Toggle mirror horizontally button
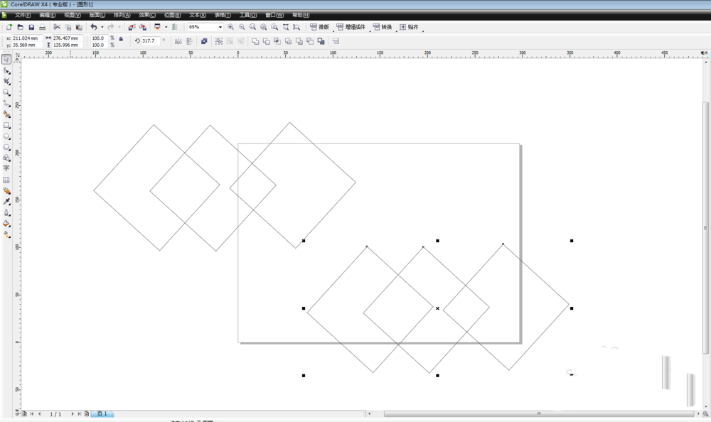Image resolution: width=711 pixels, height=422 pixels. tap(178, 41)
